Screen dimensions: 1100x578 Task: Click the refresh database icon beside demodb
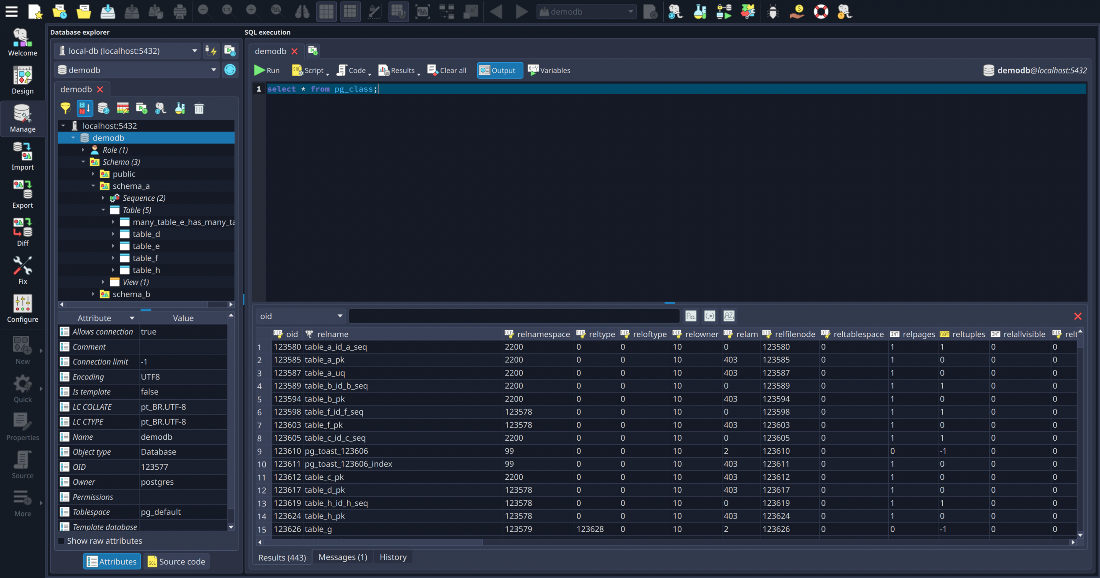click(x=230, y=70)
